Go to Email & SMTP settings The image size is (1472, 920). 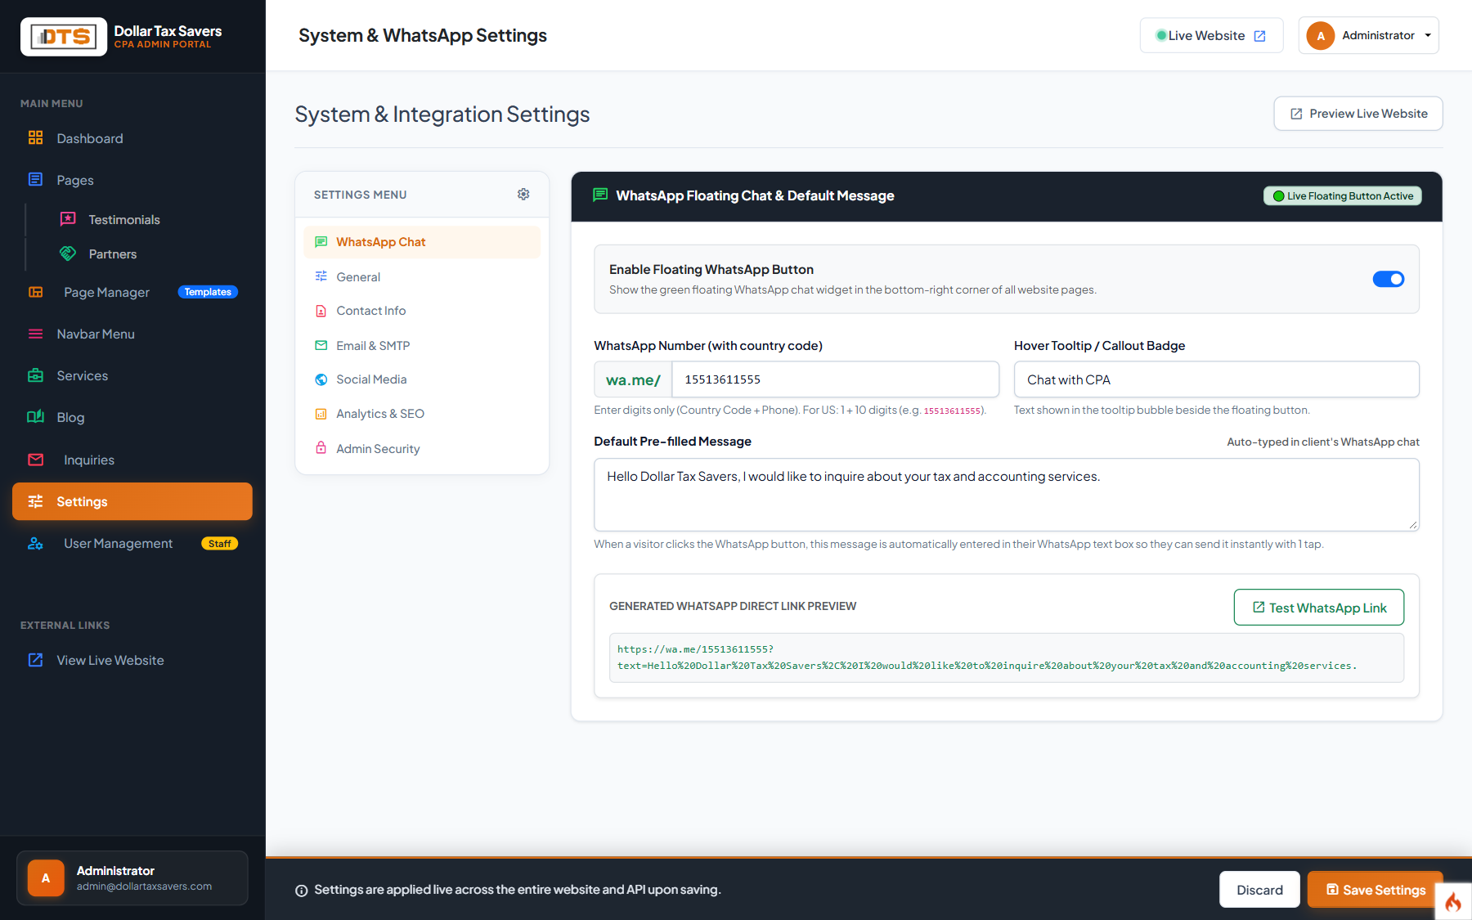(422, 345)
